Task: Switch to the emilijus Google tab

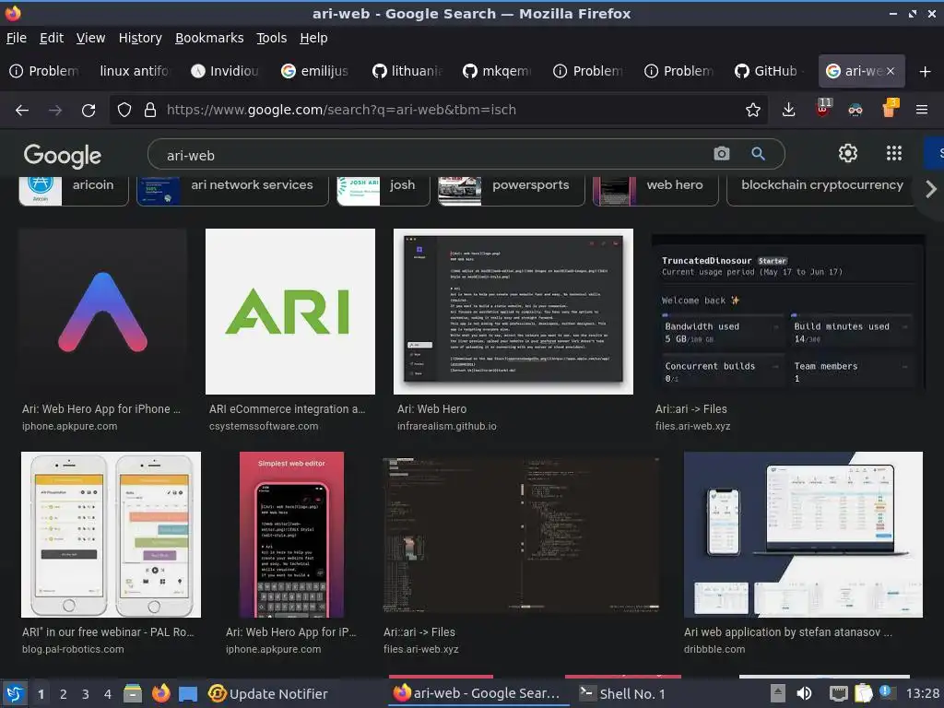Action: [315, 71]
